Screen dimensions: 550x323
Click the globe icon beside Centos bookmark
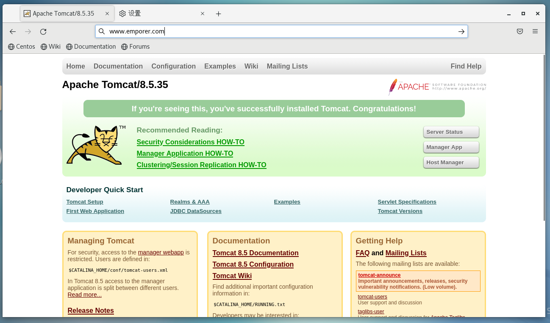(x=11, y=47)
